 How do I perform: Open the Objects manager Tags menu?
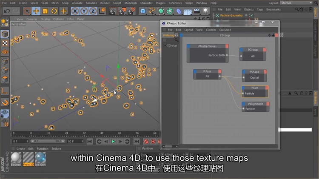[x=260, y=9]
